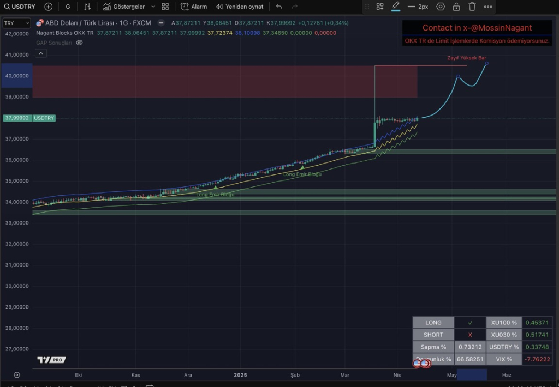The image size is (559, 387).
Task: Select the upper Long Emir Bloğu label near Şub
Action: click(302, 174)
